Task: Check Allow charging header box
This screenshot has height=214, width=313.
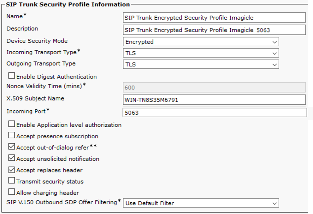Action: 12,192
